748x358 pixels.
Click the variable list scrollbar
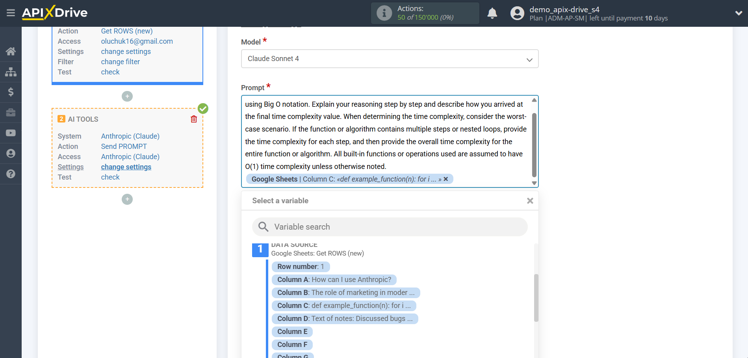536,298
